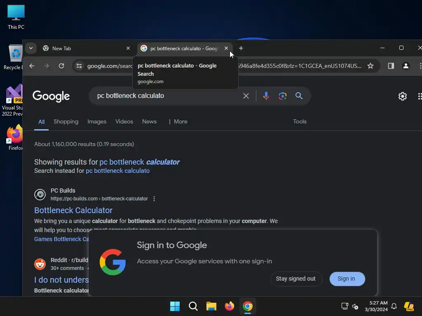This screenshot has height=316, width=422.
Task: Open Chrome side panel
Action: [391, 66]
